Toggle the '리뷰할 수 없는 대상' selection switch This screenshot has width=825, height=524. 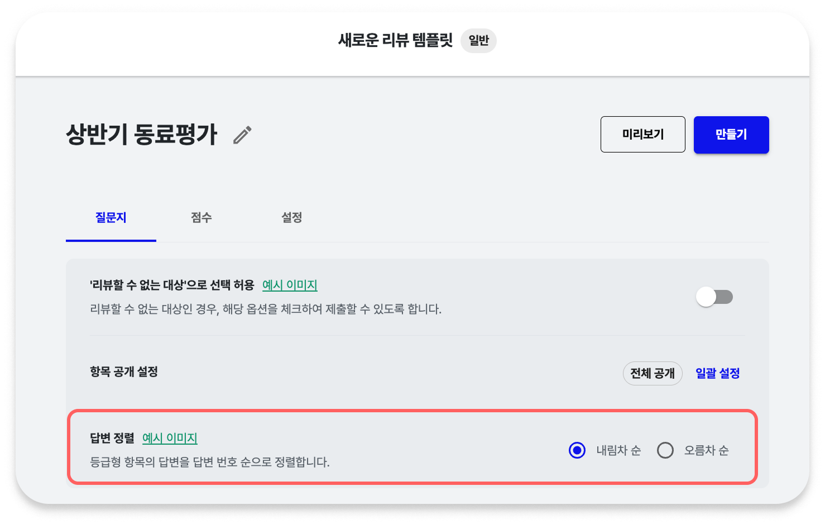(x=714, y=297)
